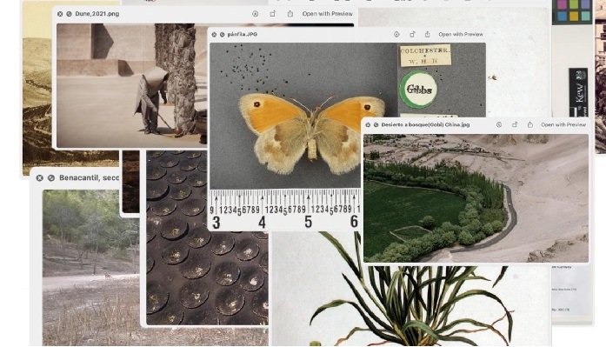Close the Benacantil quick look window

39,177
